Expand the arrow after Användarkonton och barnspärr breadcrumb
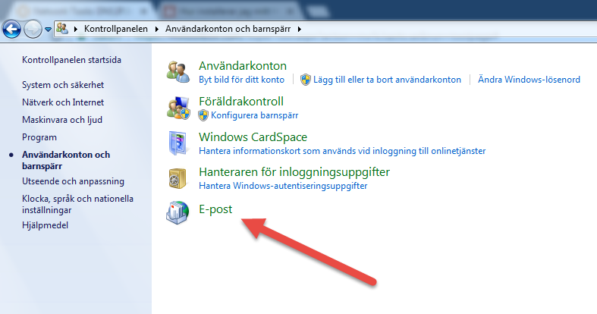The height and width of the screenshot is (314, 597). pos(300,29)
